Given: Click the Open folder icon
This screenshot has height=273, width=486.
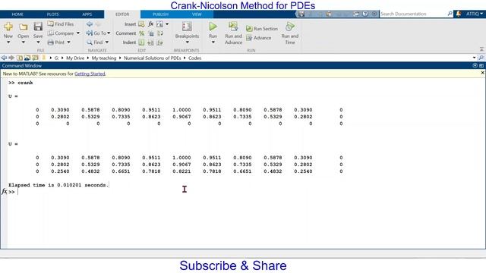Looking at the screenshot, I should tap(24, 27).
